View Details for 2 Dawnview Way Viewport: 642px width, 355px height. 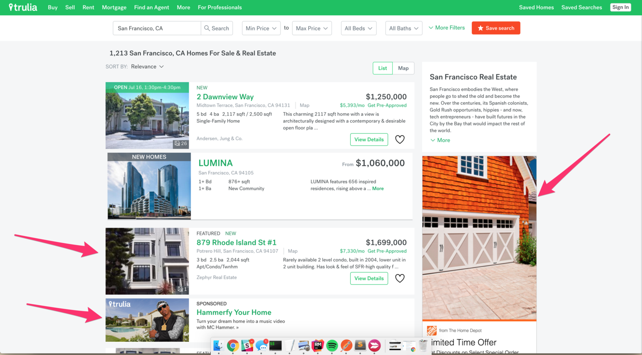pyautogui.click(x=369, y=139)
